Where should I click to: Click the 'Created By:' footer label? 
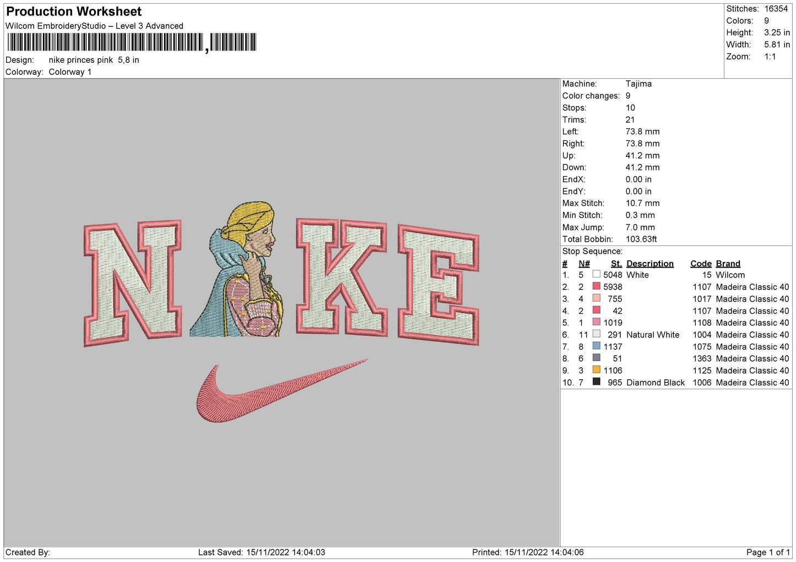pos(28,553)
